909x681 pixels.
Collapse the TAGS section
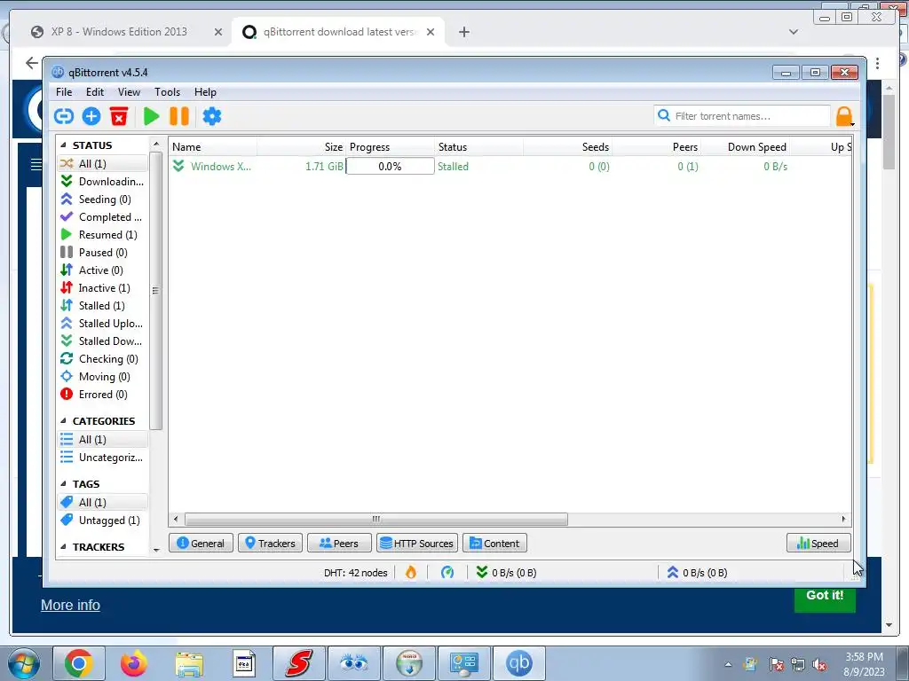point(63,484)
